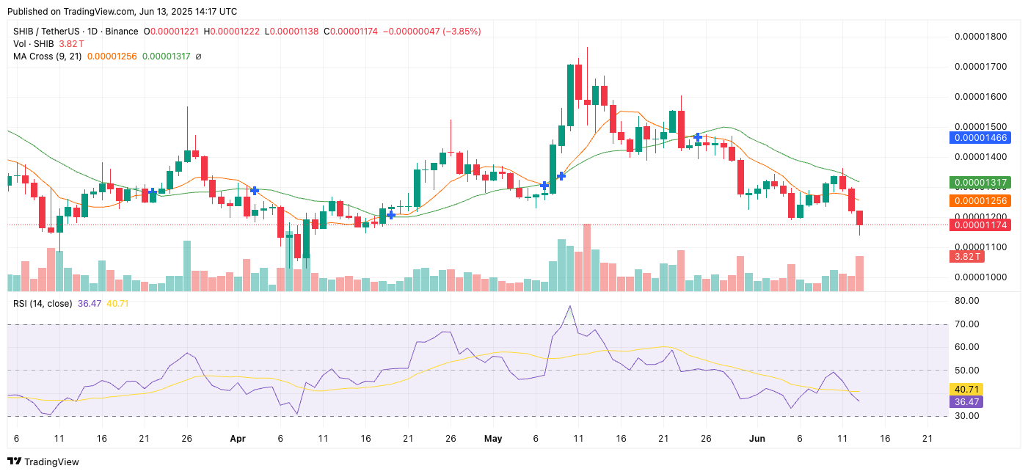Open the SHIB / TetherUS symbol title
This screenshot has height=474, width=1028.
(x=48, y=32)
